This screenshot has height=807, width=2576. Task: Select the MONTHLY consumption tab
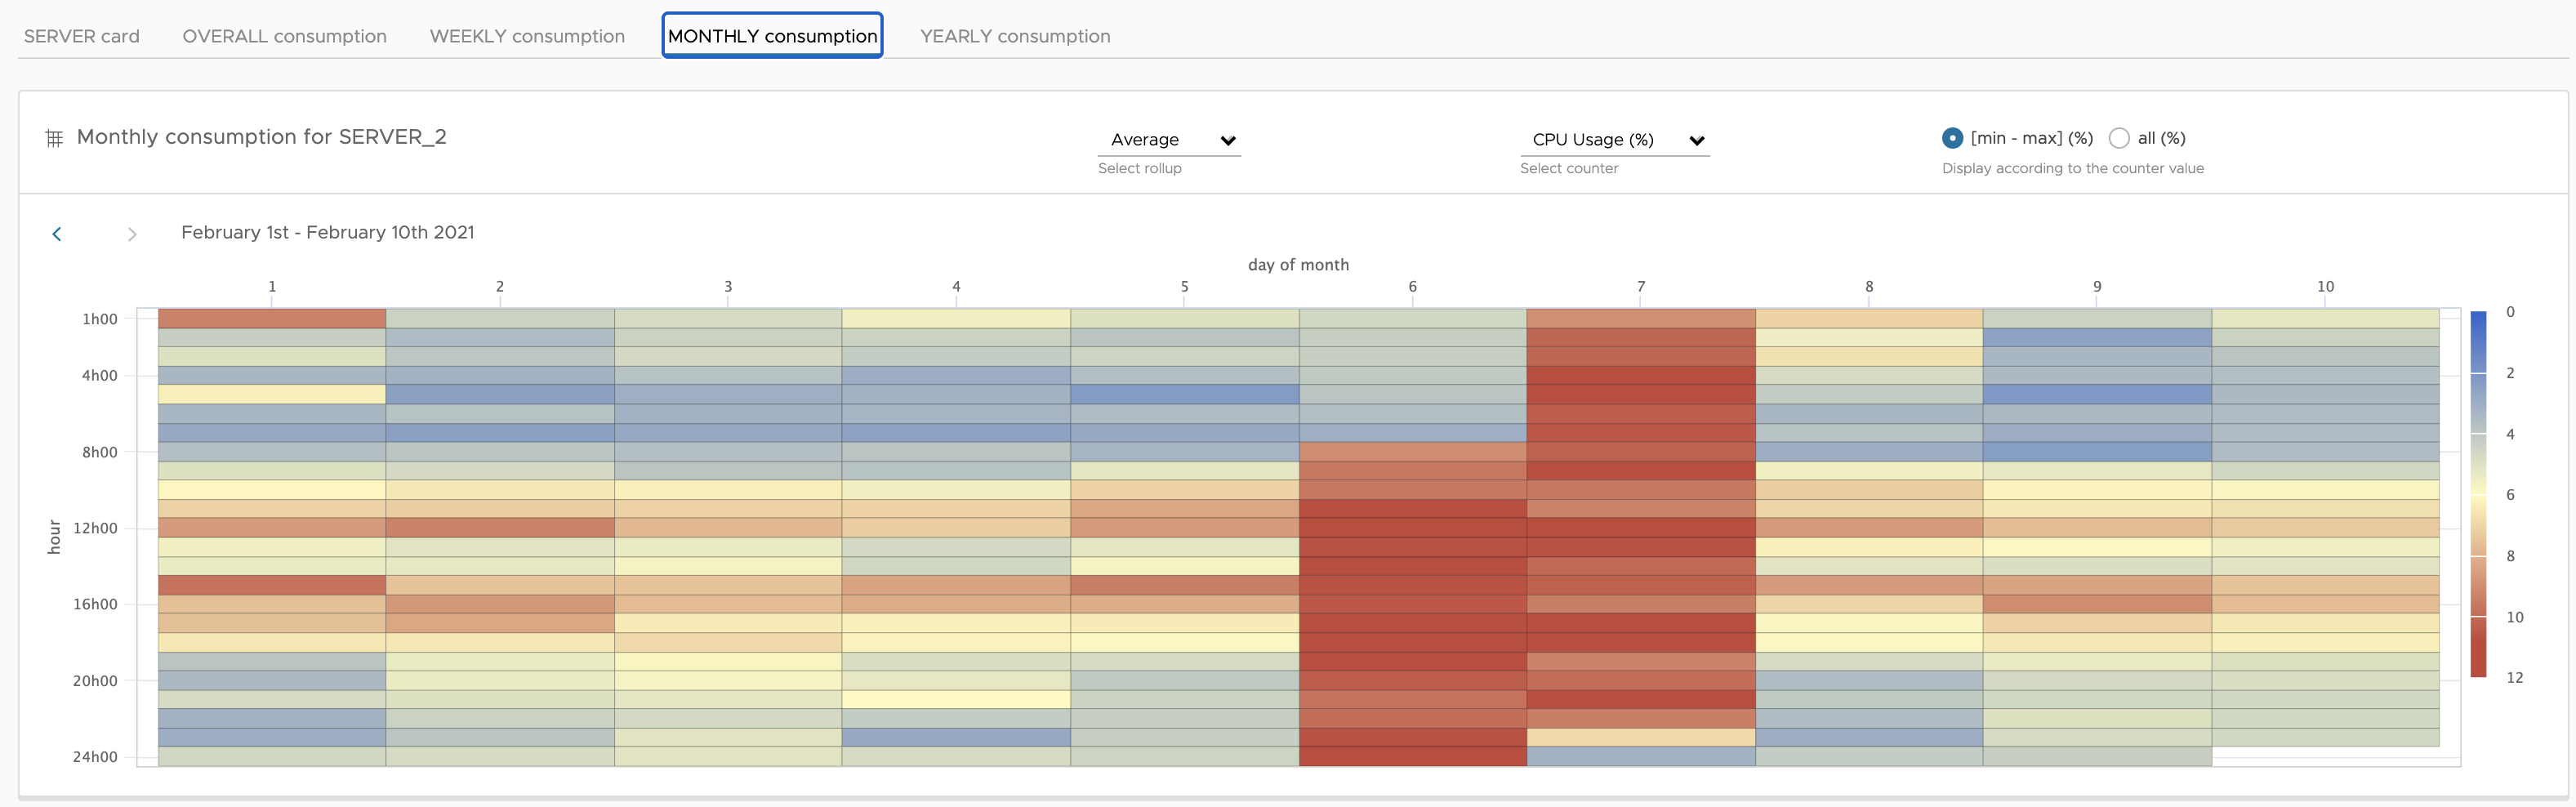(x=772, y=36)
